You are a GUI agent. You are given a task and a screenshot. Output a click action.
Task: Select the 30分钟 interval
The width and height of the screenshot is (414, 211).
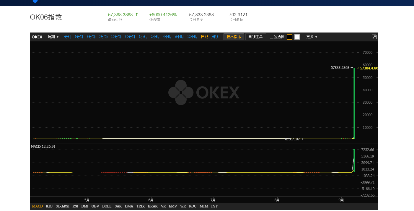click(130, 37)
